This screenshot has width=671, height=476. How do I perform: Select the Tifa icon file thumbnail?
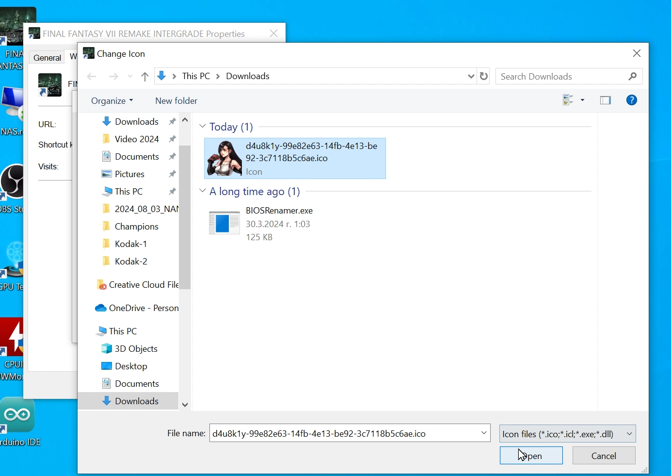point(224,158)
